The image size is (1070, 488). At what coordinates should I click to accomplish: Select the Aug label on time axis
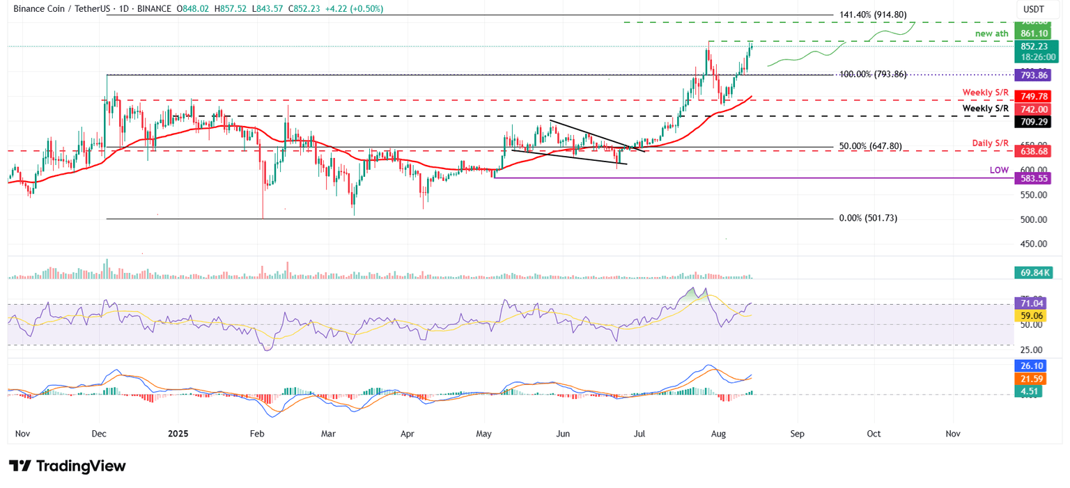point(719,433)
